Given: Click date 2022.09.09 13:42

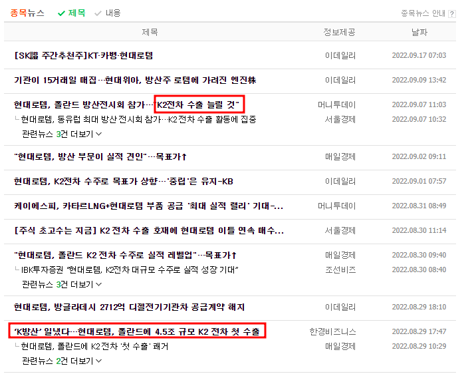Looking at the screenshot, I should click(419, 80).
